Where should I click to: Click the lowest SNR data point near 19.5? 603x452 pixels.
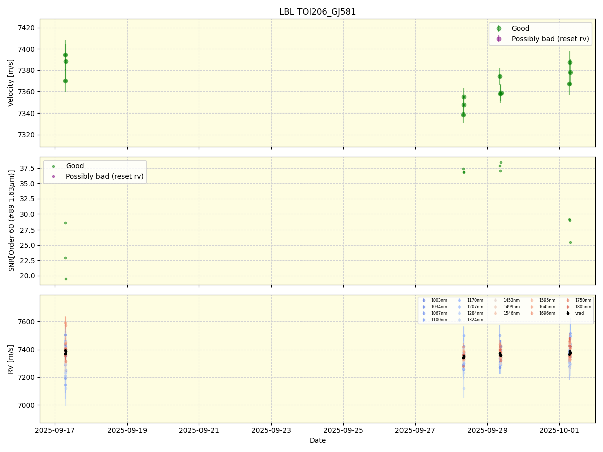click(66, 279)
